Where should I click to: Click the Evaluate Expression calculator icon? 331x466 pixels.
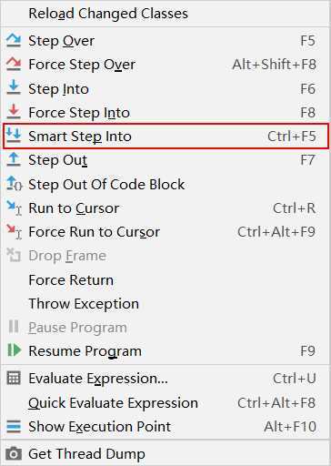click(x=14, y=378)
